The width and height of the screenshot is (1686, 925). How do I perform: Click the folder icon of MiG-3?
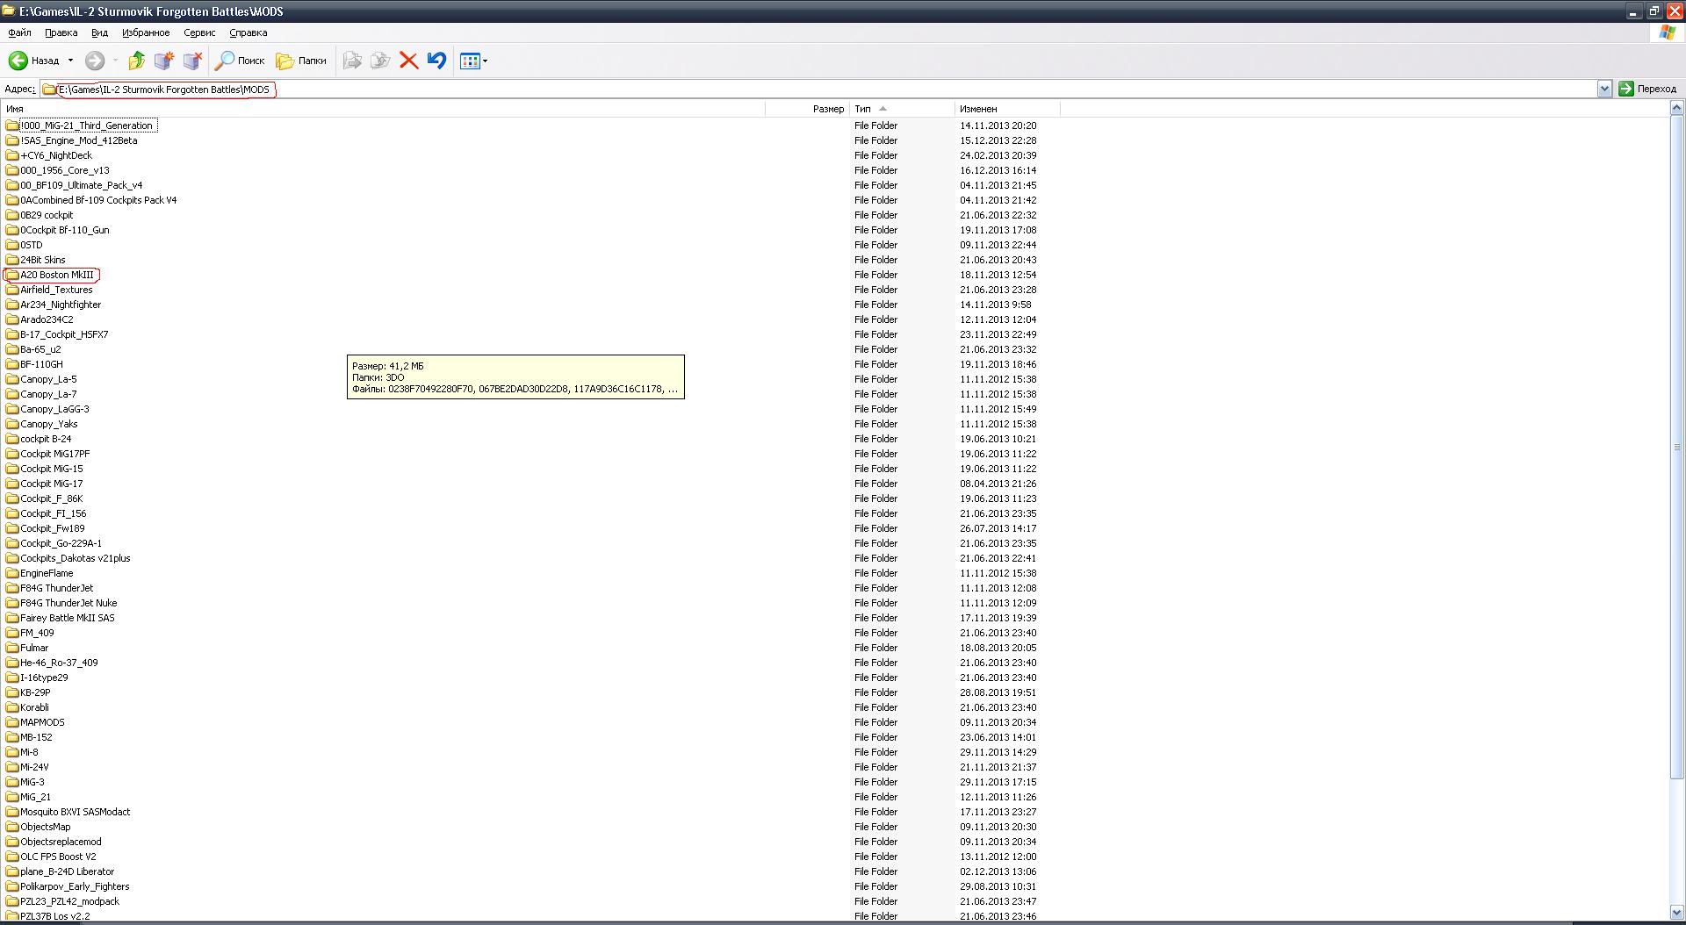click(x=12, y=782)
